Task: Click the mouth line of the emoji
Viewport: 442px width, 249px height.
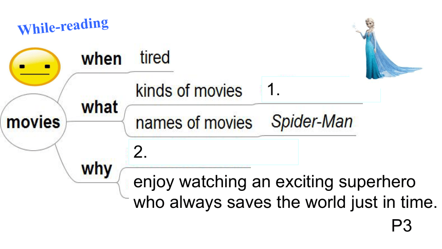Action: point(34,74)
